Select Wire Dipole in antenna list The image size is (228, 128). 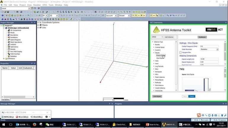click(x=160, y=58)
